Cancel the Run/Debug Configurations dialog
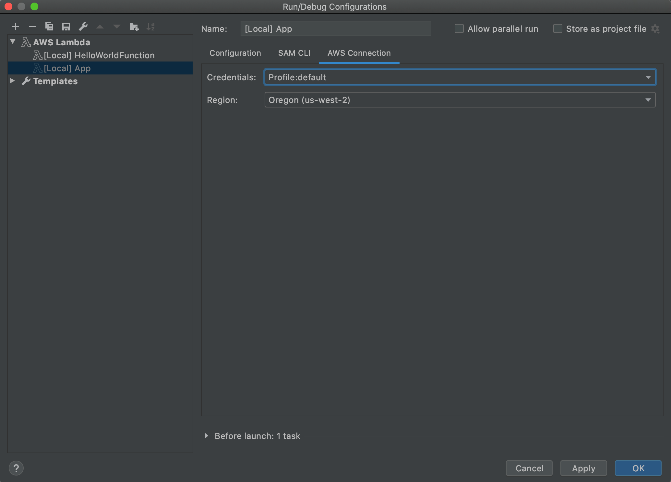 529,468
